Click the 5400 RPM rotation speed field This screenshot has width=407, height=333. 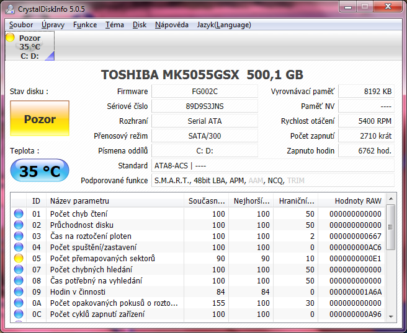(367, 121)
